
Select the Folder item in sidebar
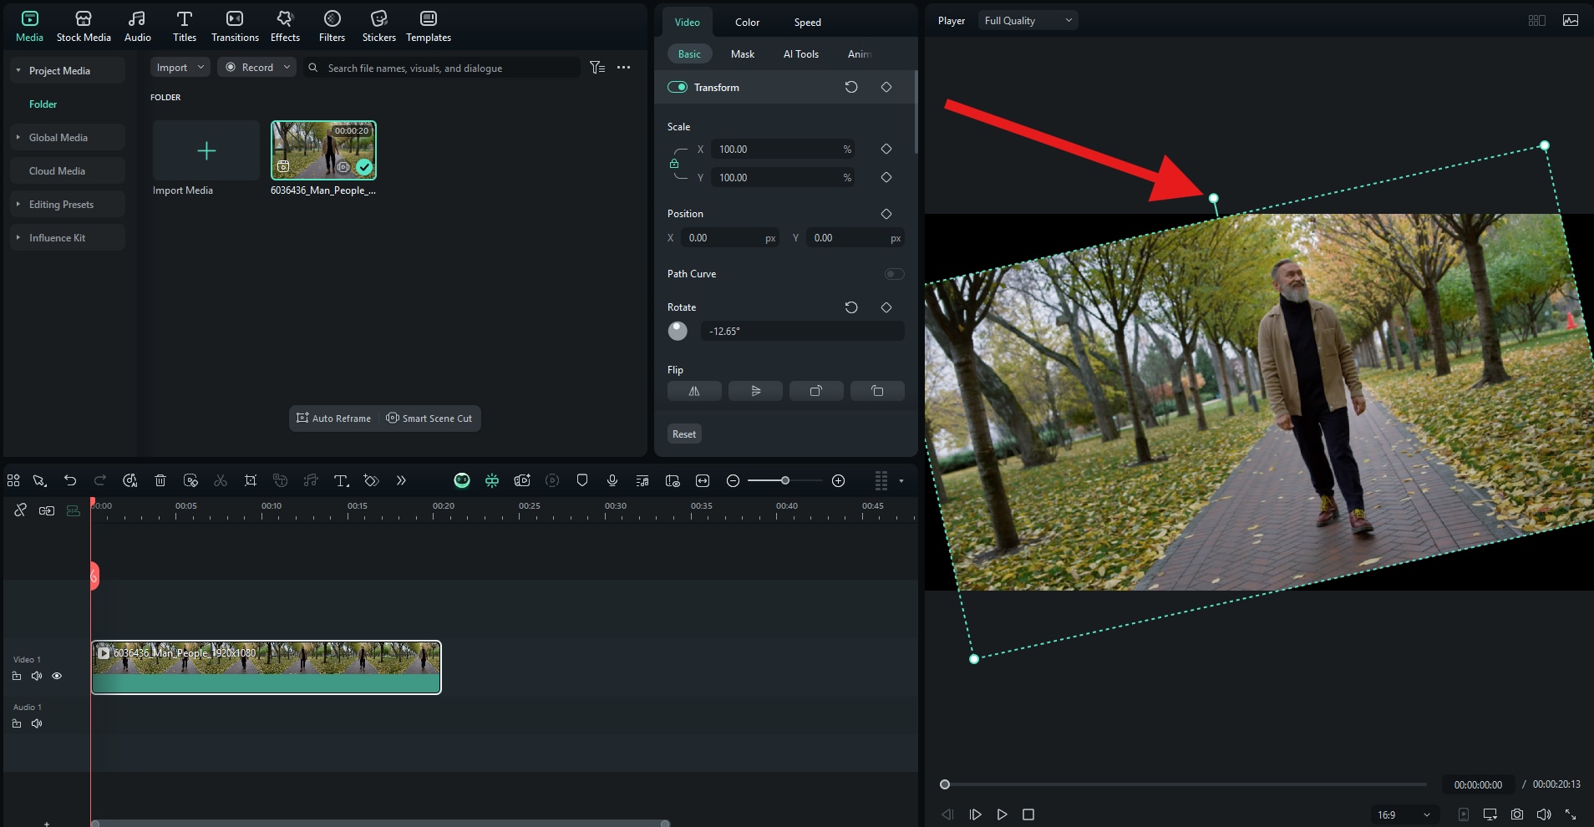(x=43, y=104)
